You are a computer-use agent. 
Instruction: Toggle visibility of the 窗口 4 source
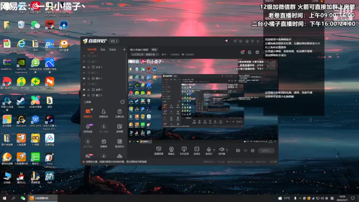coord(84,73)
